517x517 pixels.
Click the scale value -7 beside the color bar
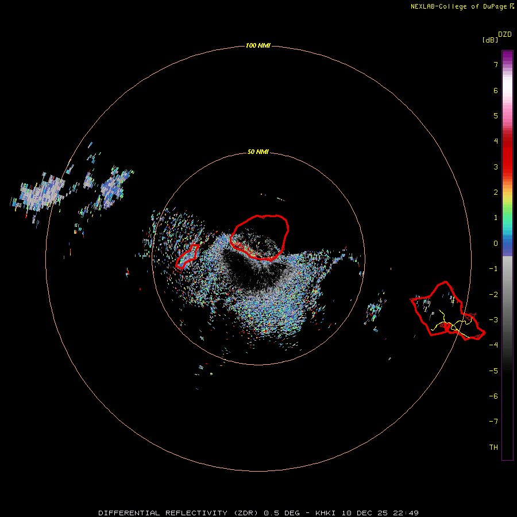click(493, 422)
